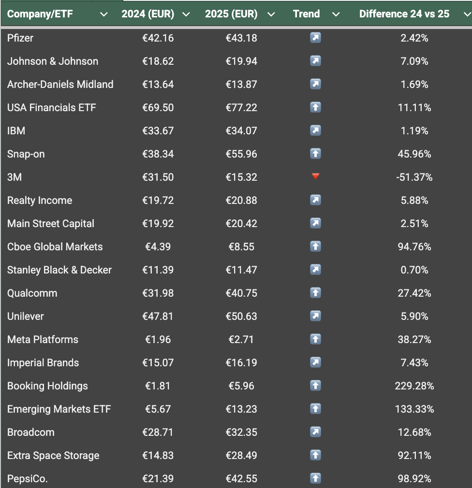Screen dimensions: 472x488
Task: Click the Pfizer trend arrow icon
Action: click(x=315, y=38)
